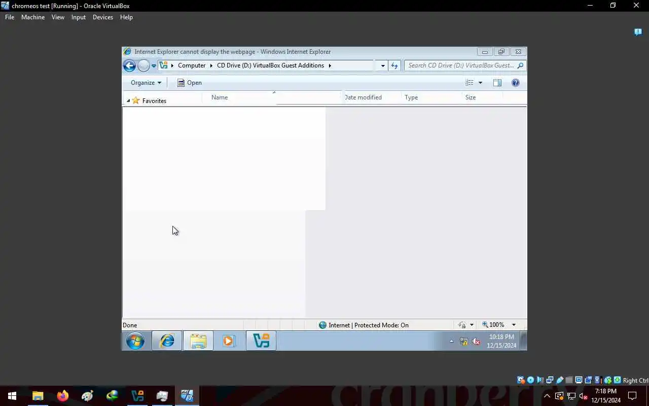Click the VirtualBox display status indicator
Screen dimensions: 649x406
[579, 380]
